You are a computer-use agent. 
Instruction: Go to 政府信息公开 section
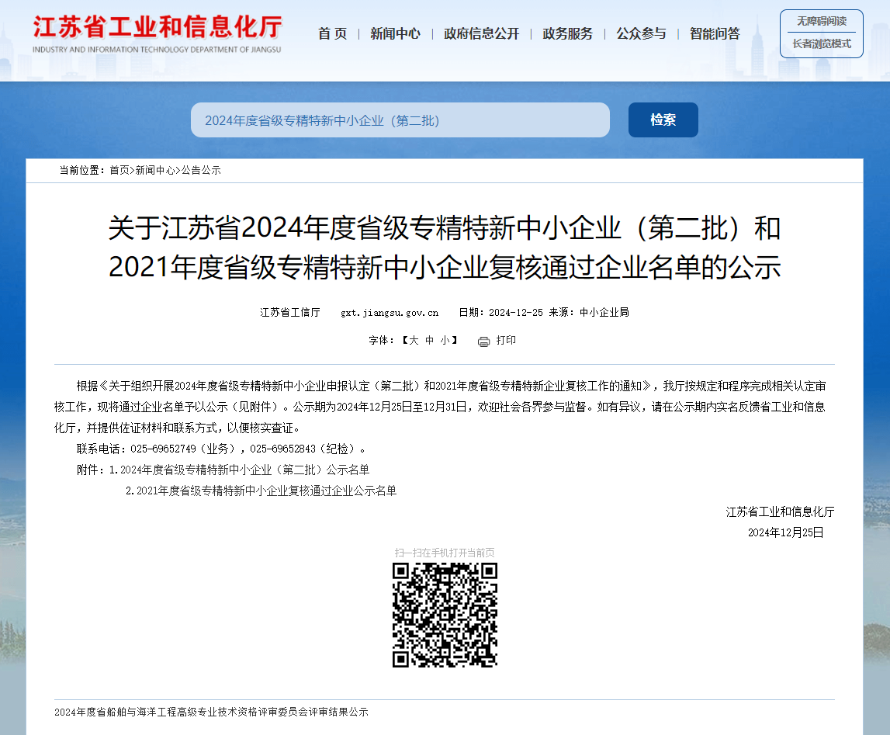tap(481, 34)
